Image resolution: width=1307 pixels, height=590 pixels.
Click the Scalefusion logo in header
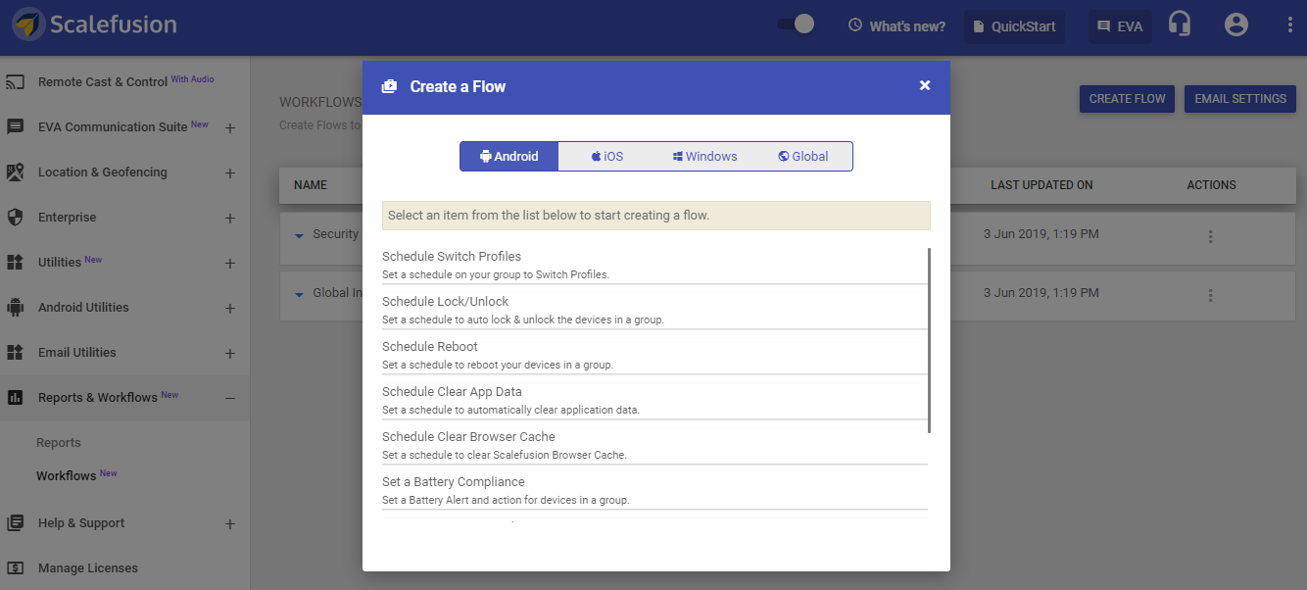(x=95, y=25)
